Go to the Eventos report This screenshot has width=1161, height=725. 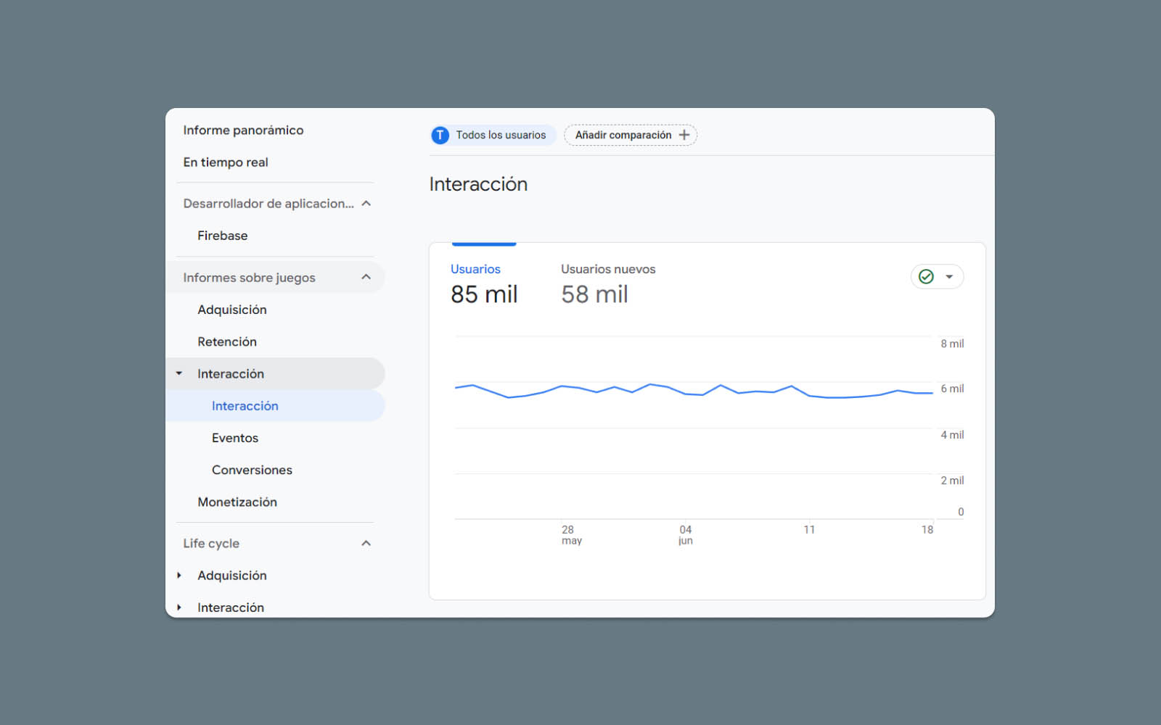pos(235,438)
